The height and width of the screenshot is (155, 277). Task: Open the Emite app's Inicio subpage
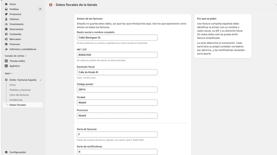[x=12, y=85]
